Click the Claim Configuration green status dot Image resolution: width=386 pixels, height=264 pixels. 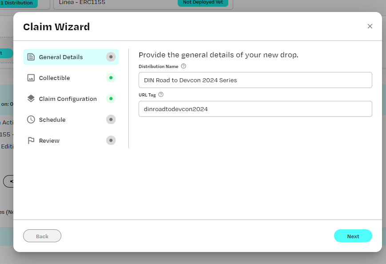click(111, 99)
